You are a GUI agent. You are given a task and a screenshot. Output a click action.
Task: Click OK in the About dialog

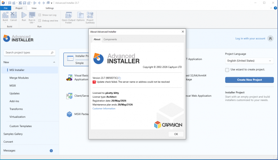[x=176, y=134]
